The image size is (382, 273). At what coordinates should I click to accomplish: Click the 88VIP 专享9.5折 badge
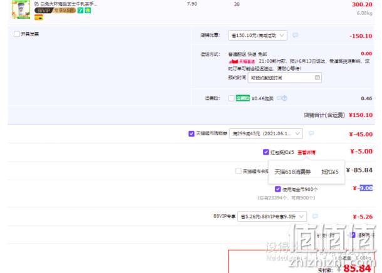pos(55,11)
